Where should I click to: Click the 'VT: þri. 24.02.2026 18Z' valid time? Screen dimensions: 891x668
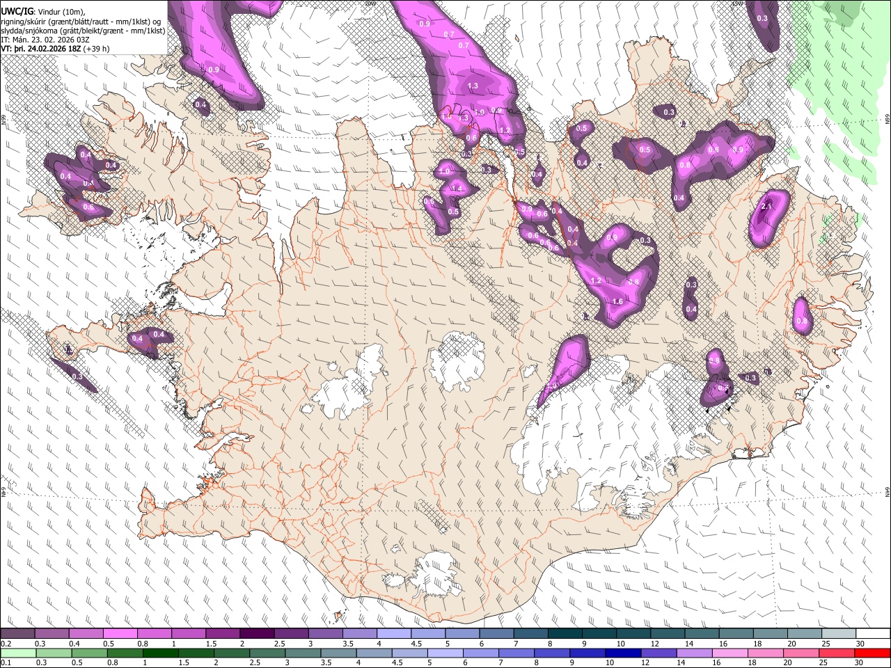click(40, 49)
